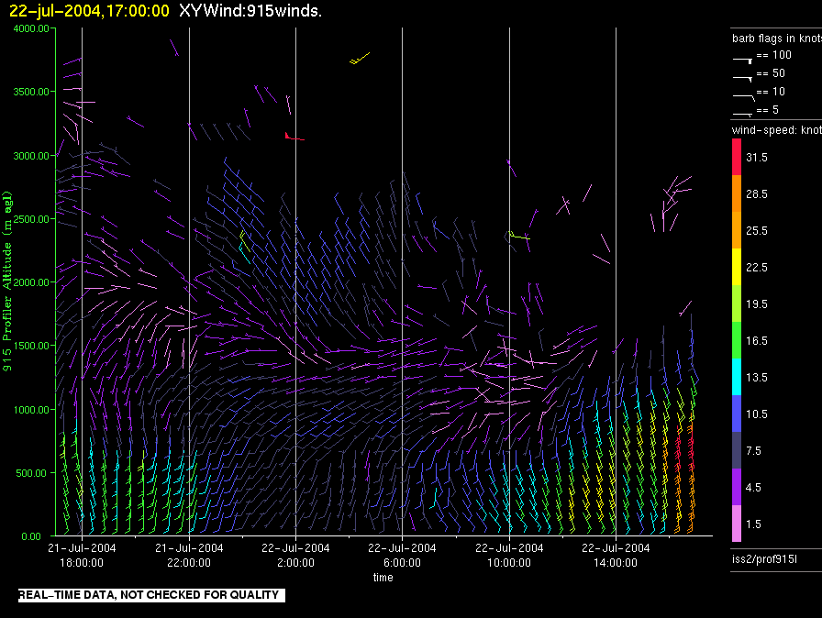
Task: Click the 21-Jul-2004 22:00:00 time label
Action: point(189,555)
